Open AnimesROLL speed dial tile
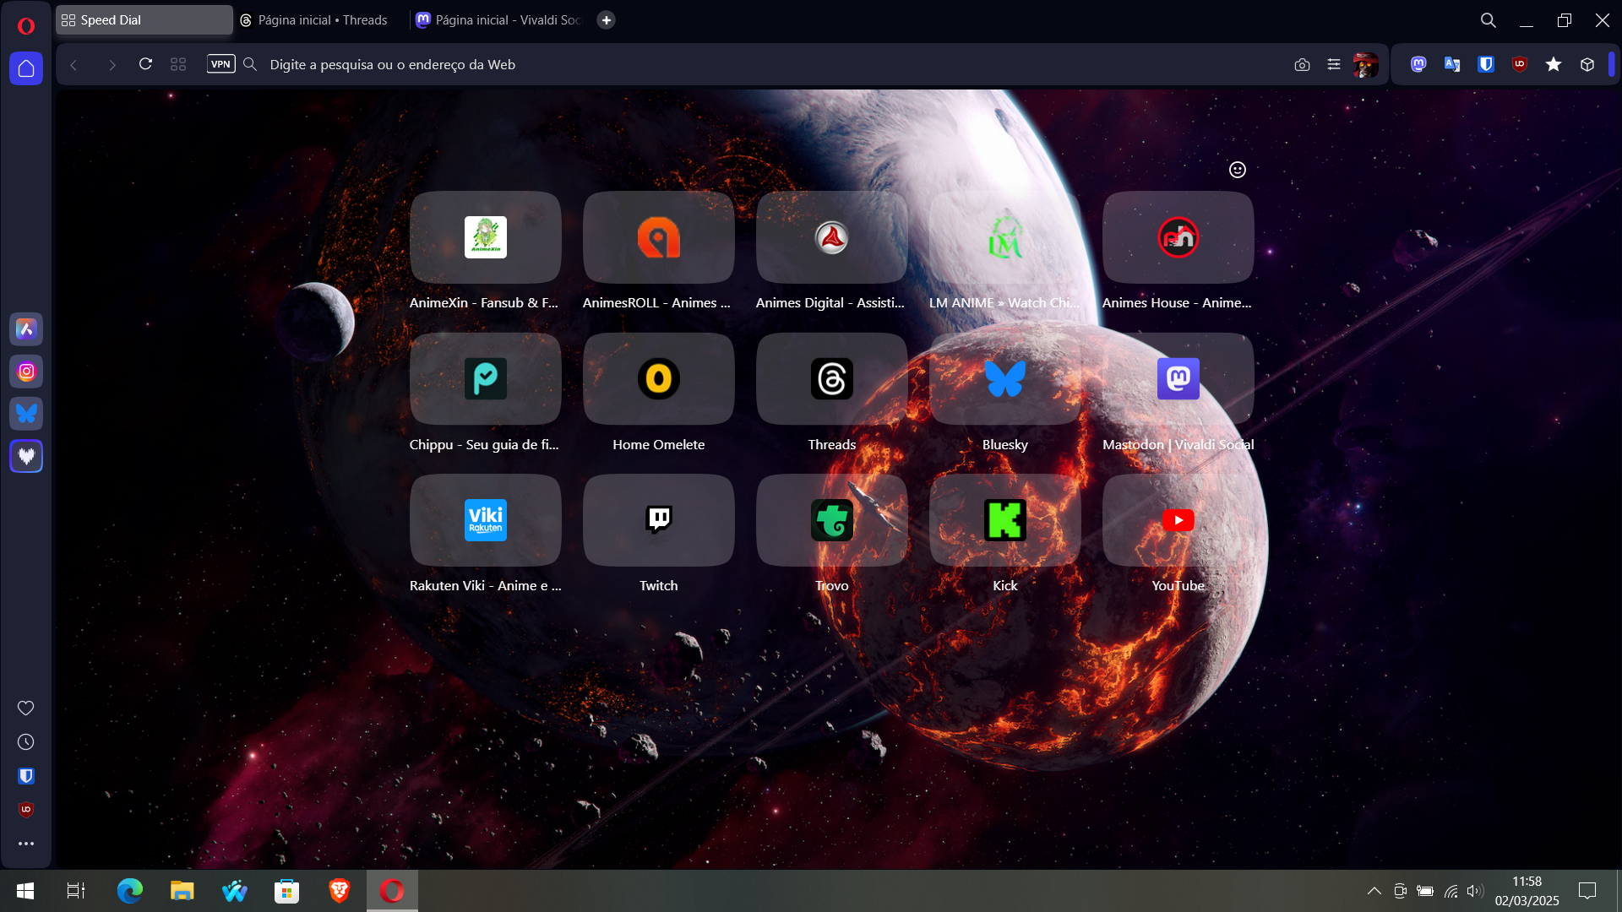 (659, 237)
